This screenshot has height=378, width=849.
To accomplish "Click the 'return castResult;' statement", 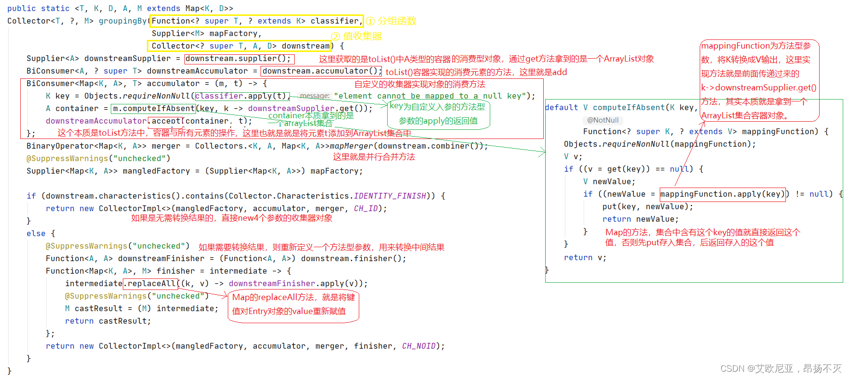I will tap(108, 321).
